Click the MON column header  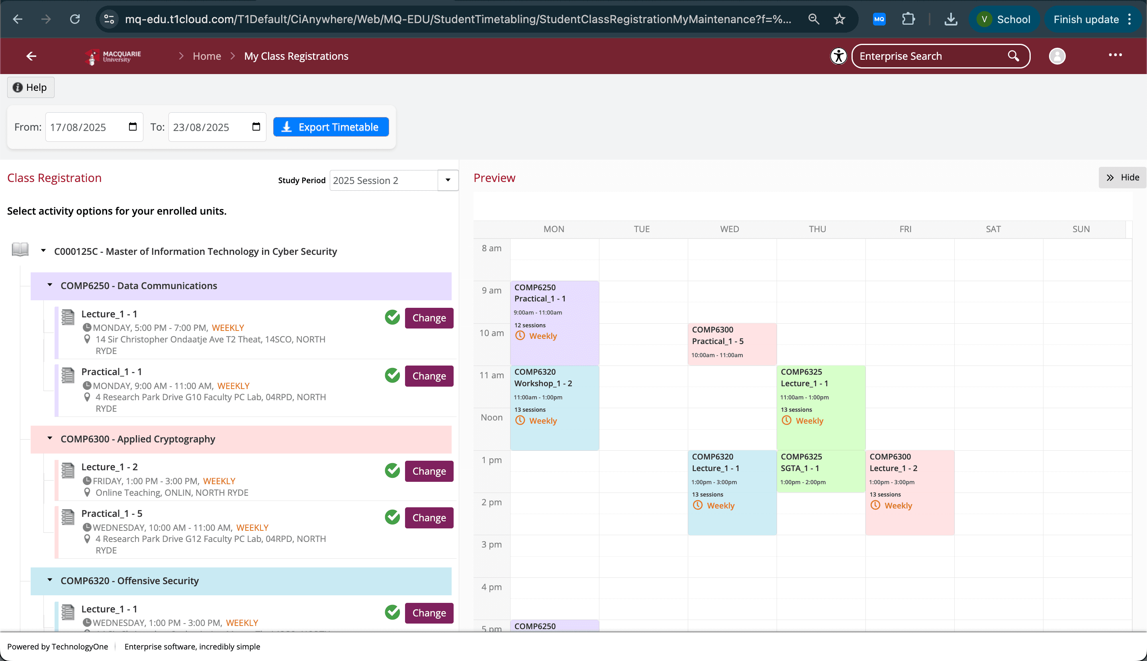554,229
